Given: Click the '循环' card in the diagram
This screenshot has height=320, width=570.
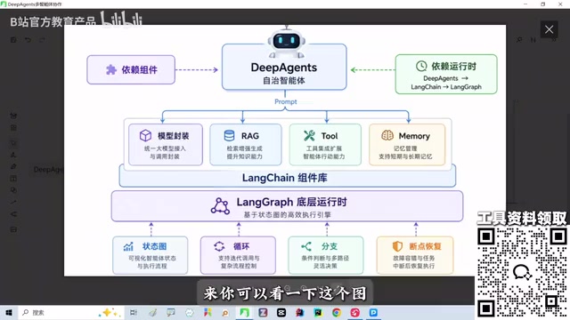Looking at the screenshot, I should (238, 255).
